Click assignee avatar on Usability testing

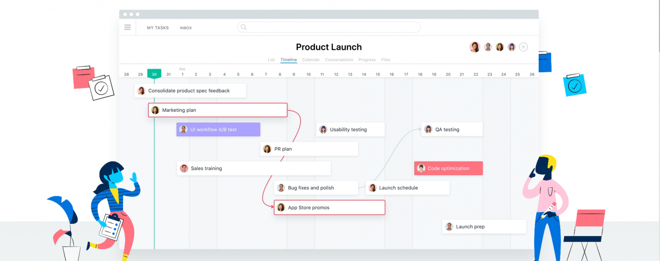(323, 130)
